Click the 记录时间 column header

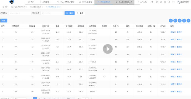pos(46,26)
